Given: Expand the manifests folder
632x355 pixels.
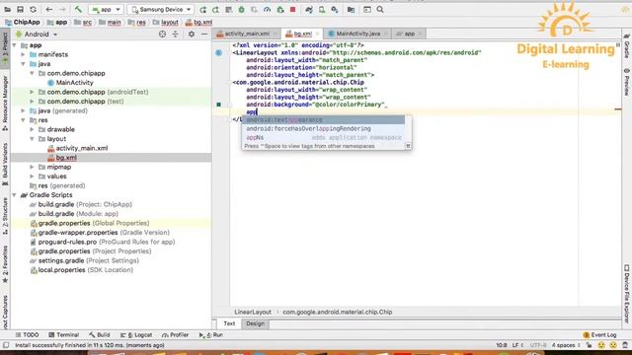Looking at the screenshot, I should (24, 54).
